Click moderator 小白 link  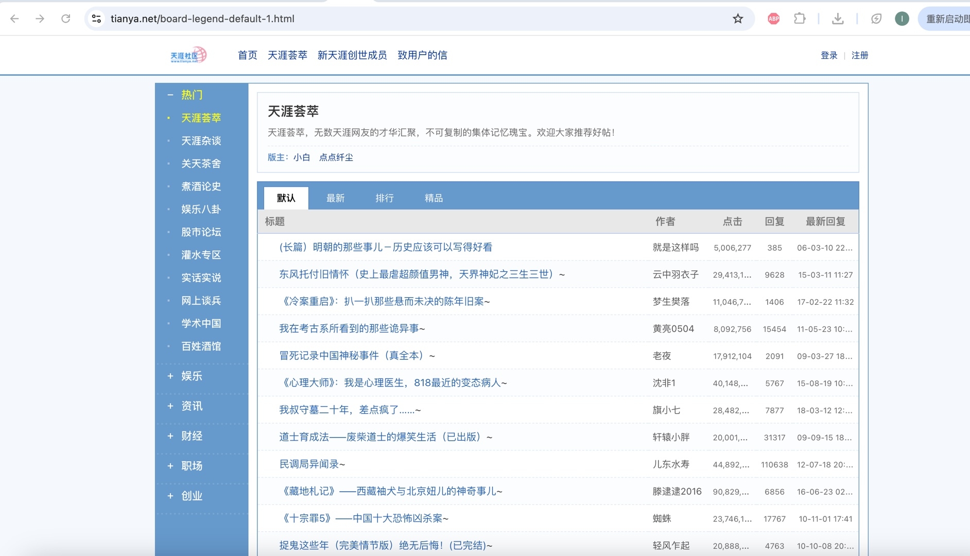[302, 157]
